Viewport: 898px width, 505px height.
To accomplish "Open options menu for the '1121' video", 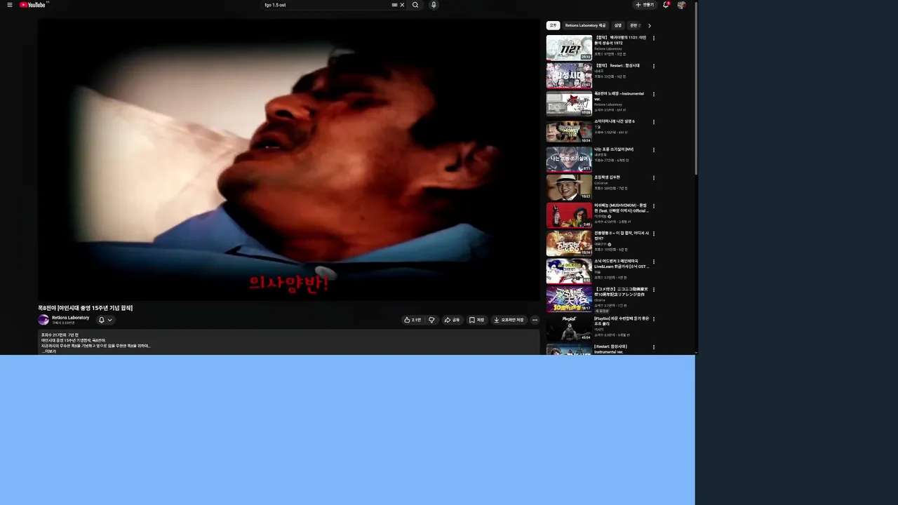I will pyautogui.click(x=654, y=39).
